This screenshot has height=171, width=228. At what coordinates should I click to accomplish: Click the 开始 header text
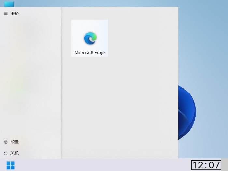click(x=15, y=14)
